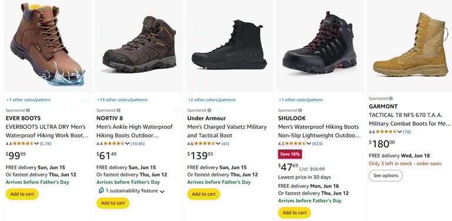Click the green leaf sustainability icon

click(x=101, y=190)
